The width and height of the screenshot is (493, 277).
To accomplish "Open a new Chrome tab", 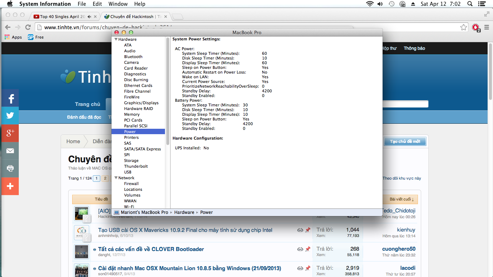I will tap(177, 17).
